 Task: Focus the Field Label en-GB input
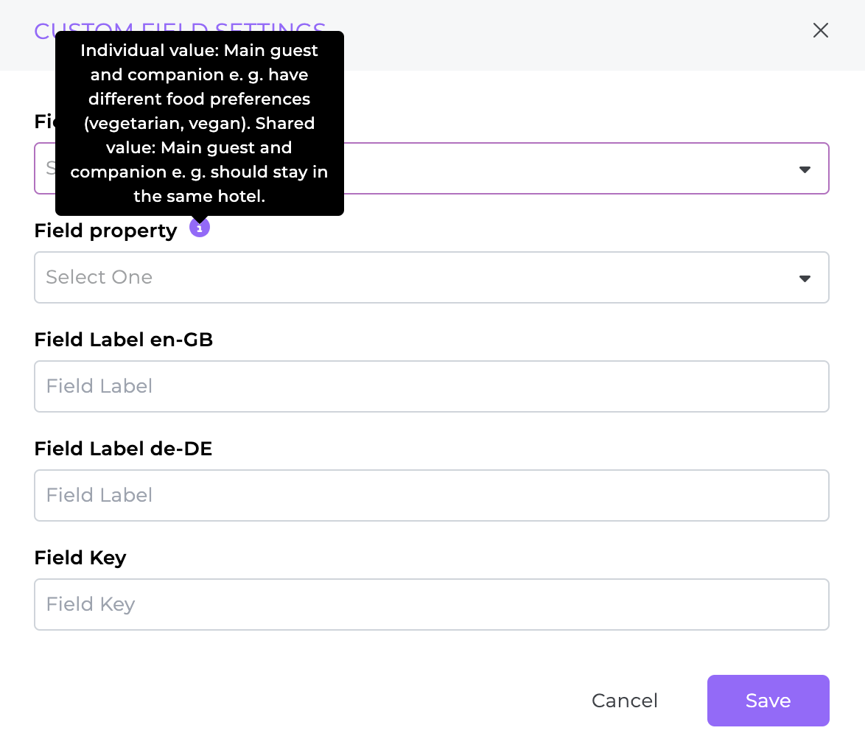(x=432, y=387)
